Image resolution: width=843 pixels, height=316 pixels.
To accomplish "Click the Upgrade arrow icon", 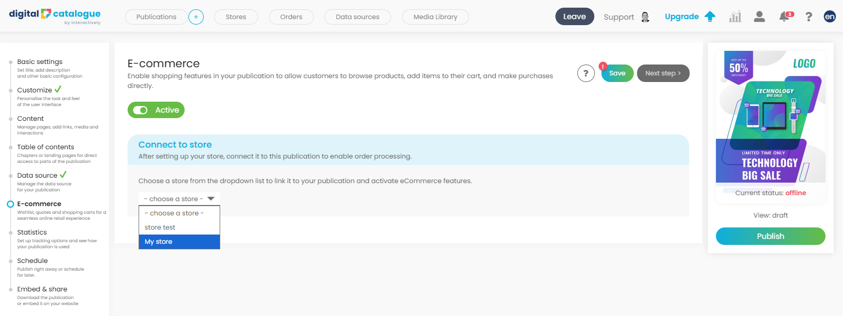I will (x=710, y=17).
